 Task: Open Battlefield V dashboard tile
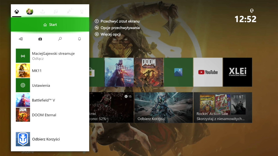(119, 72)
